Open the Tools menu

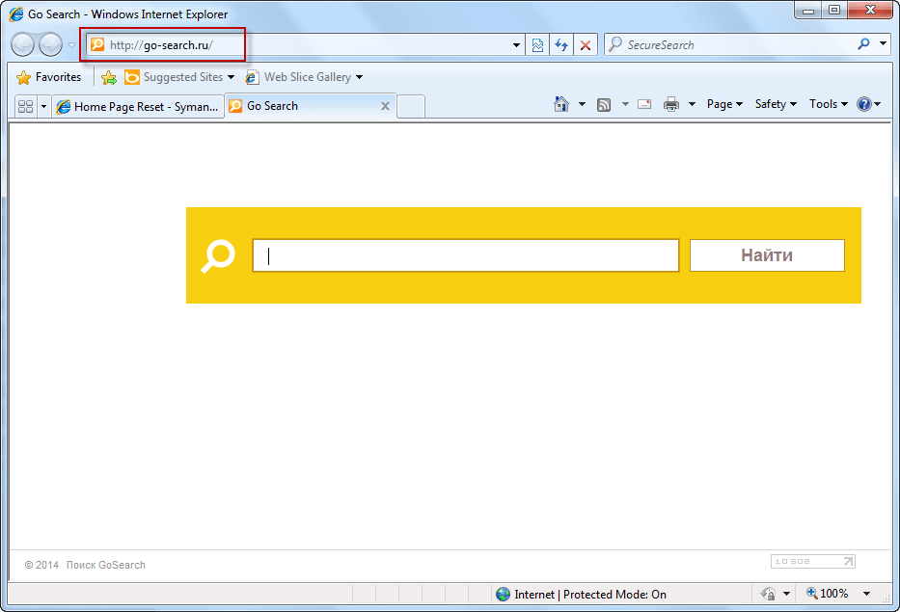(x=829, y=104)
